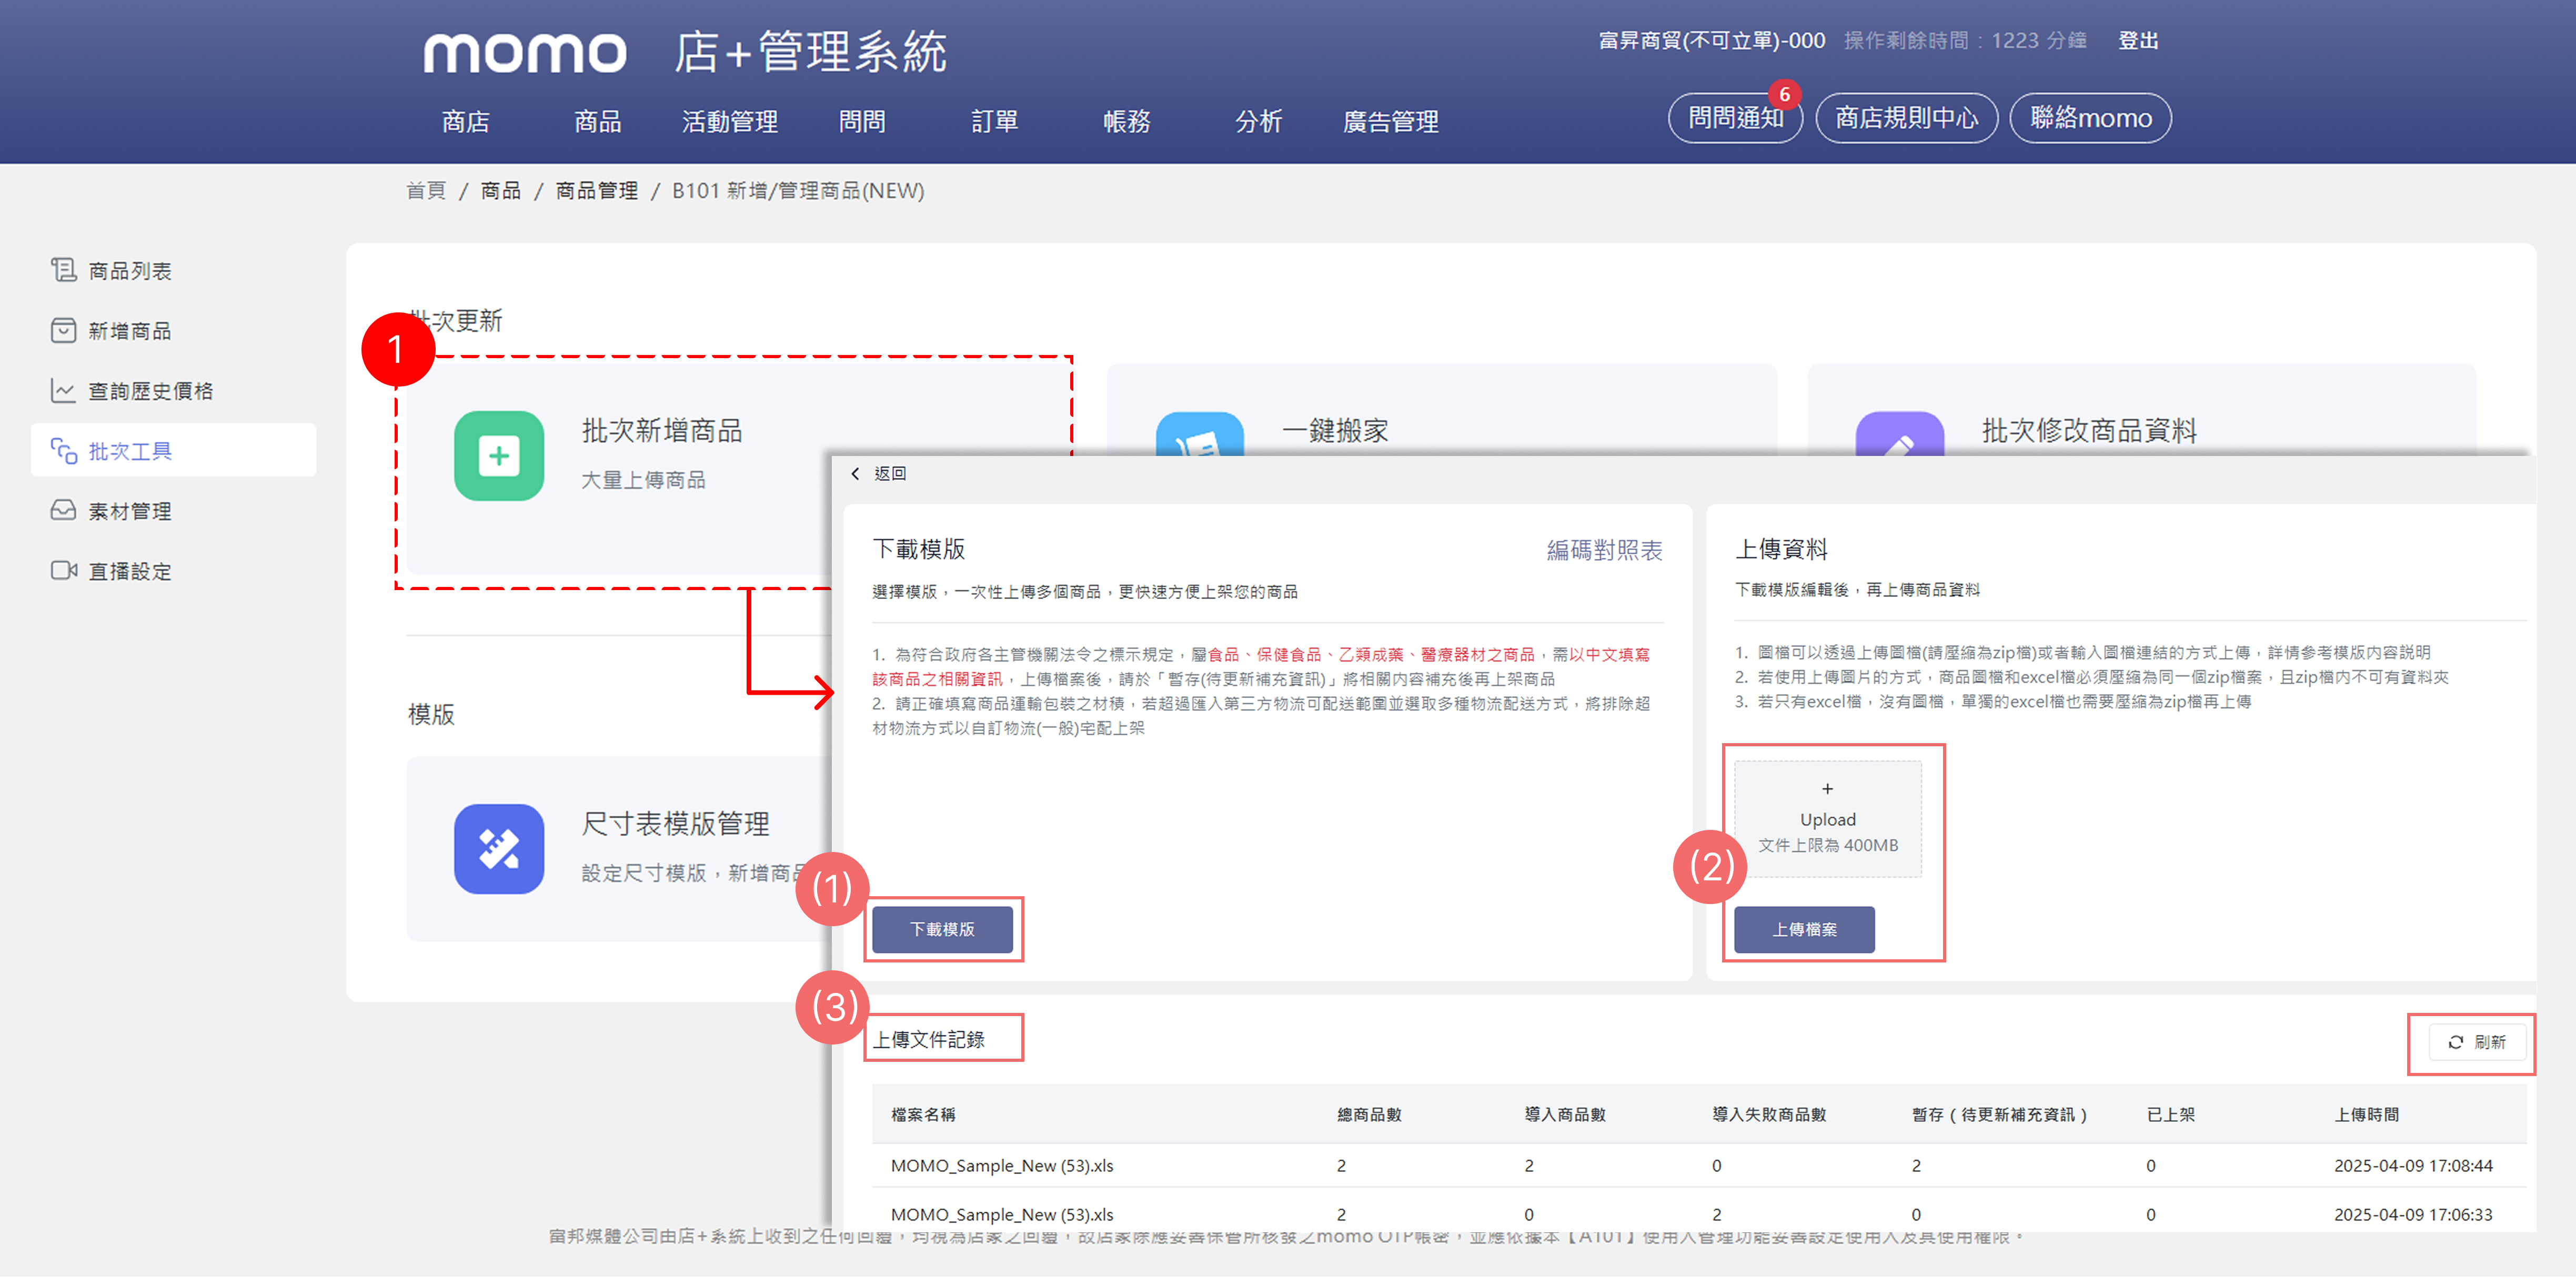
Task: Open the 編碼對照表 link
Action: 1604,551
